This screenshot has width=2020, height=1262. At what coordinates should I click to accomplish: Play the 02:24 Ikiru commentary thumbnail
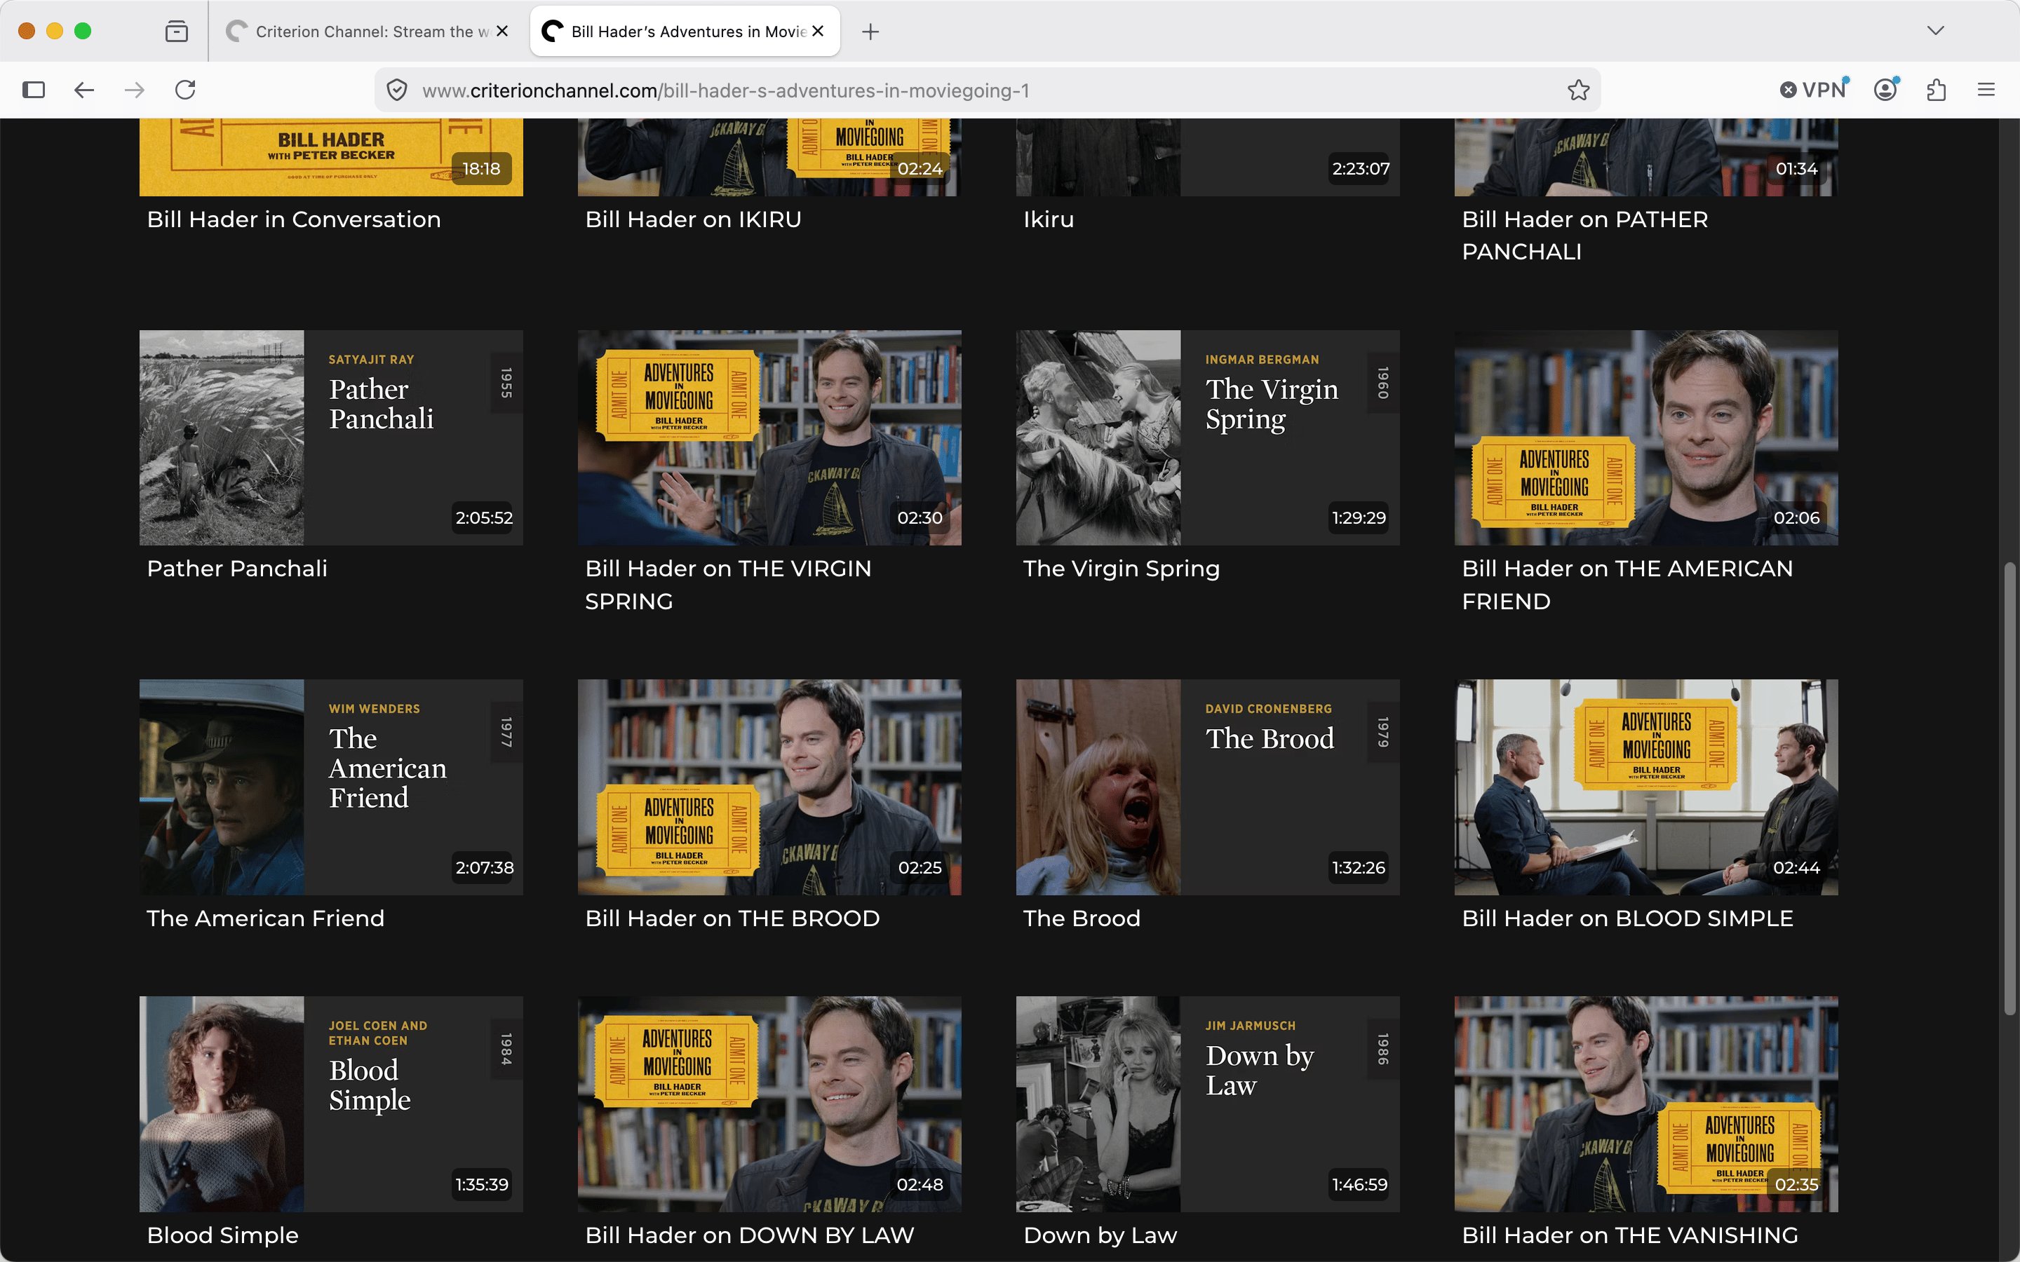click(769, 157)
